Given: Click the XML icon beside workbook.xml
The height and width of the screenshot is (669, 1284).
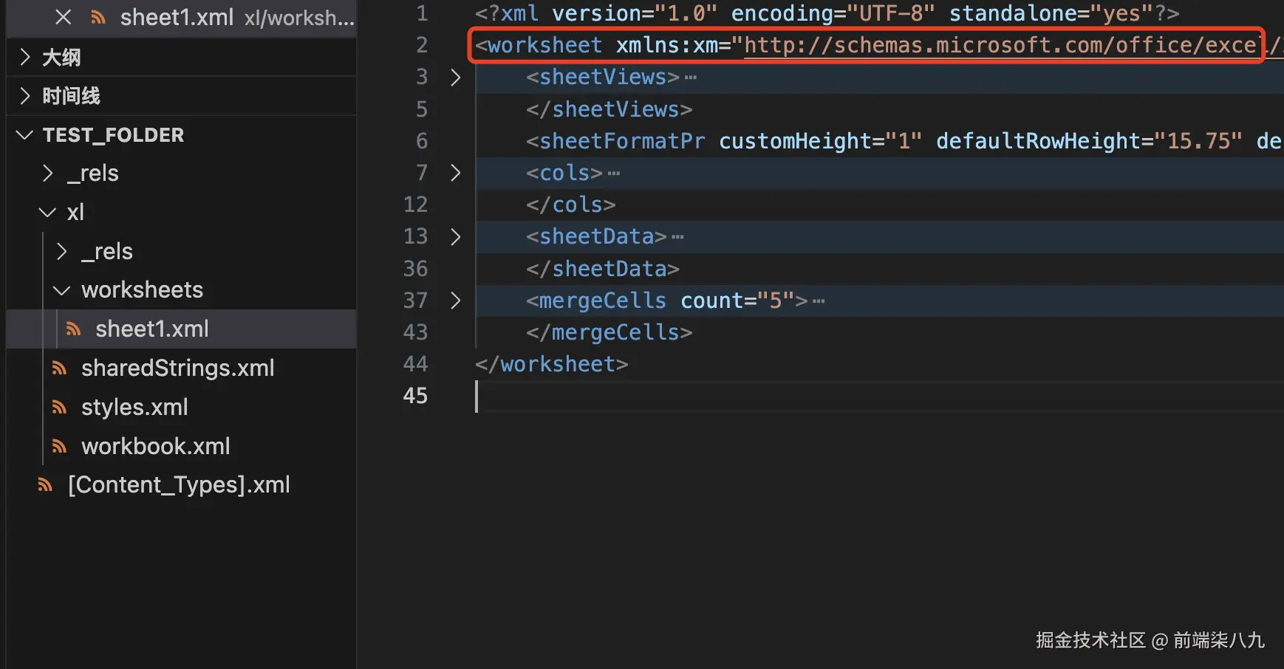Looking at the screenshot, I should (x=60, y=446).
